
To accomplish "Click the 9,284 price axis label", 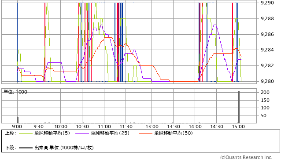I will (267, 50).
